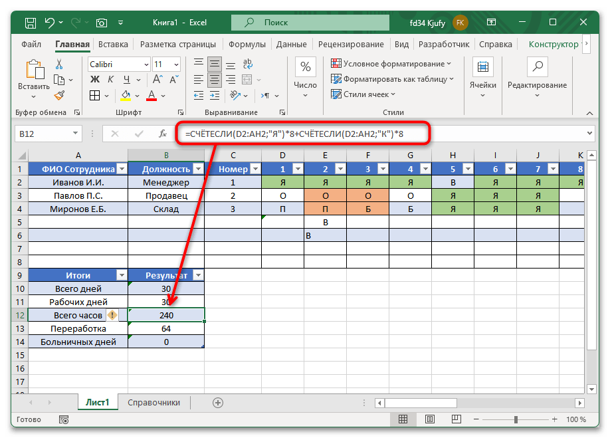
Task: Click the Cut scissors icon
Action: pyautogui.click(x=59, y=64)
